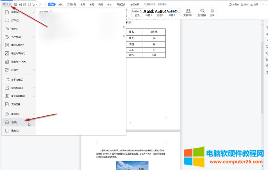Expand 另存为 submenu
The height and width of the screenshot is (170, 268).
coord(33,36)
